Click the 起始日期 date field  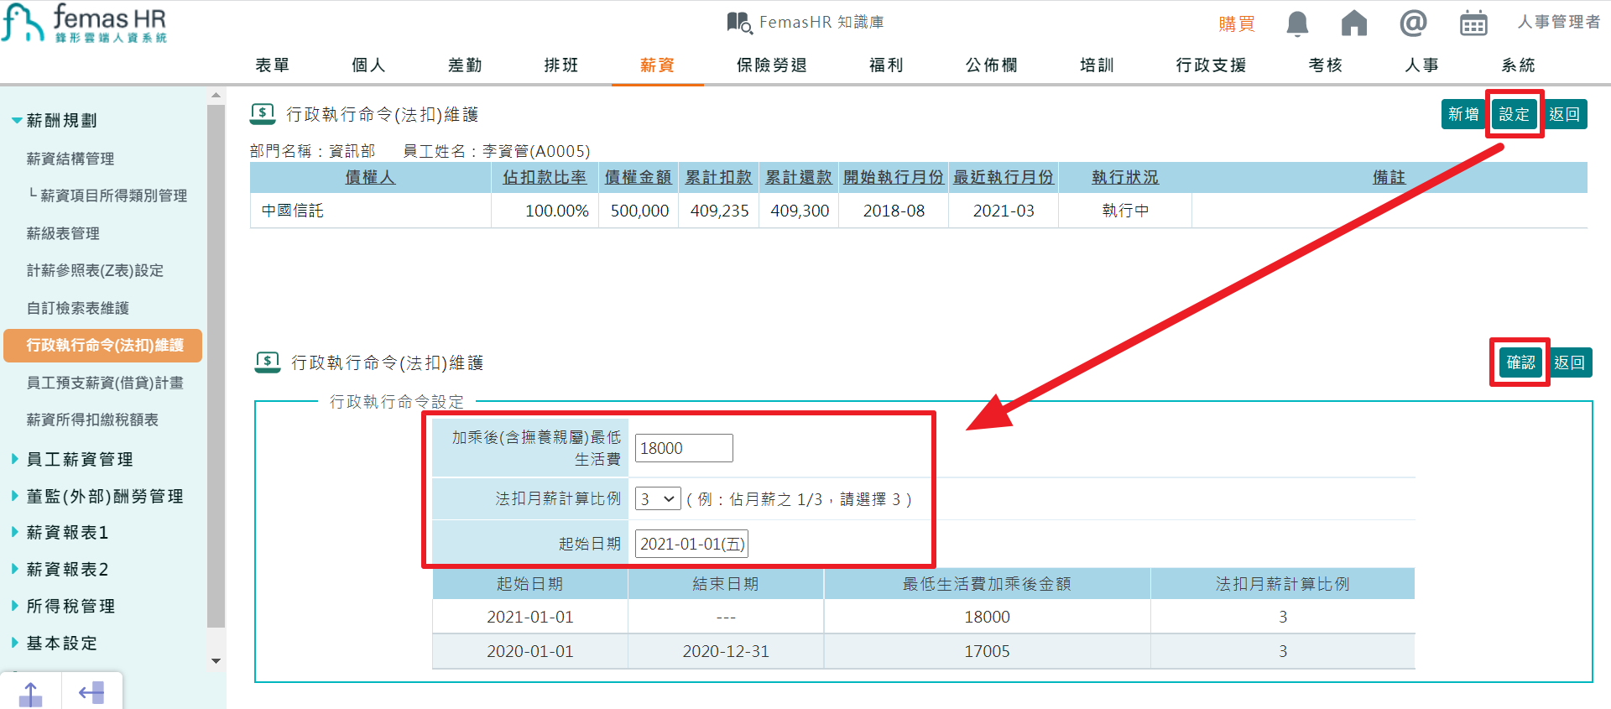tap(691, 544)
